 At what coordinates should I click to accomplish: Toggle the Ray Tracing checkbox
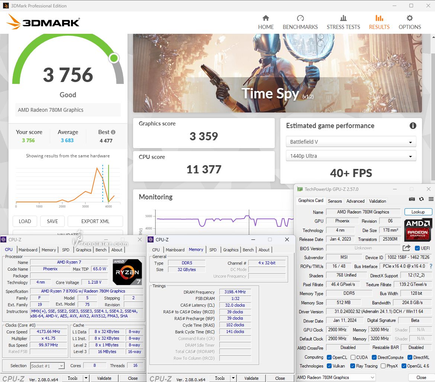352,366
